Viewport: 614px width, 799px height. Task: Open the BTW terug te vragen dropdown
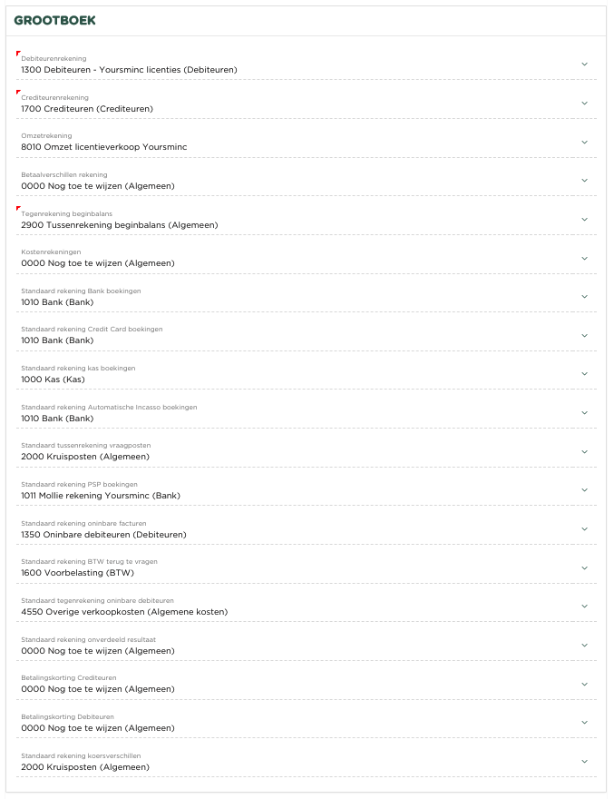pyautogui.click(x=584, y=568)
